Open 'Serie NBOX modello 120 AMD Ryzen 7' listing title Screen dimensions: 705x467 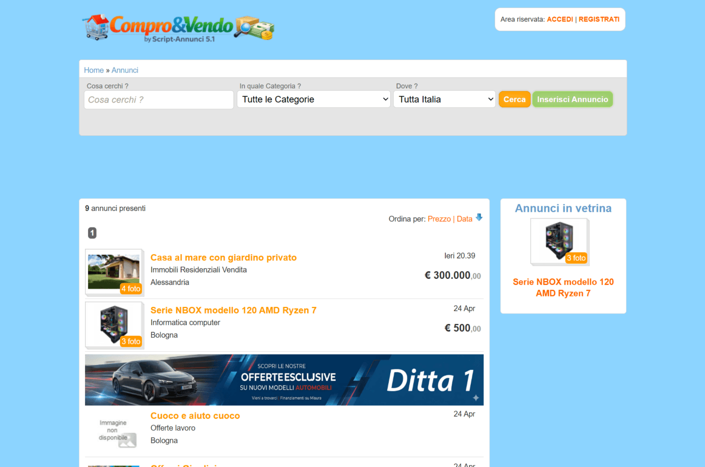(x=233, y=310)
